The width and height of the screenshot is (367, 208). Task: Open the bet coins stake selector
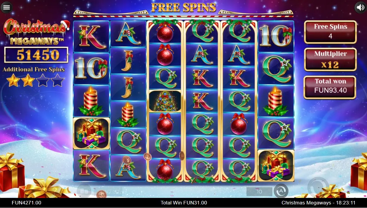tap(84, 191)
